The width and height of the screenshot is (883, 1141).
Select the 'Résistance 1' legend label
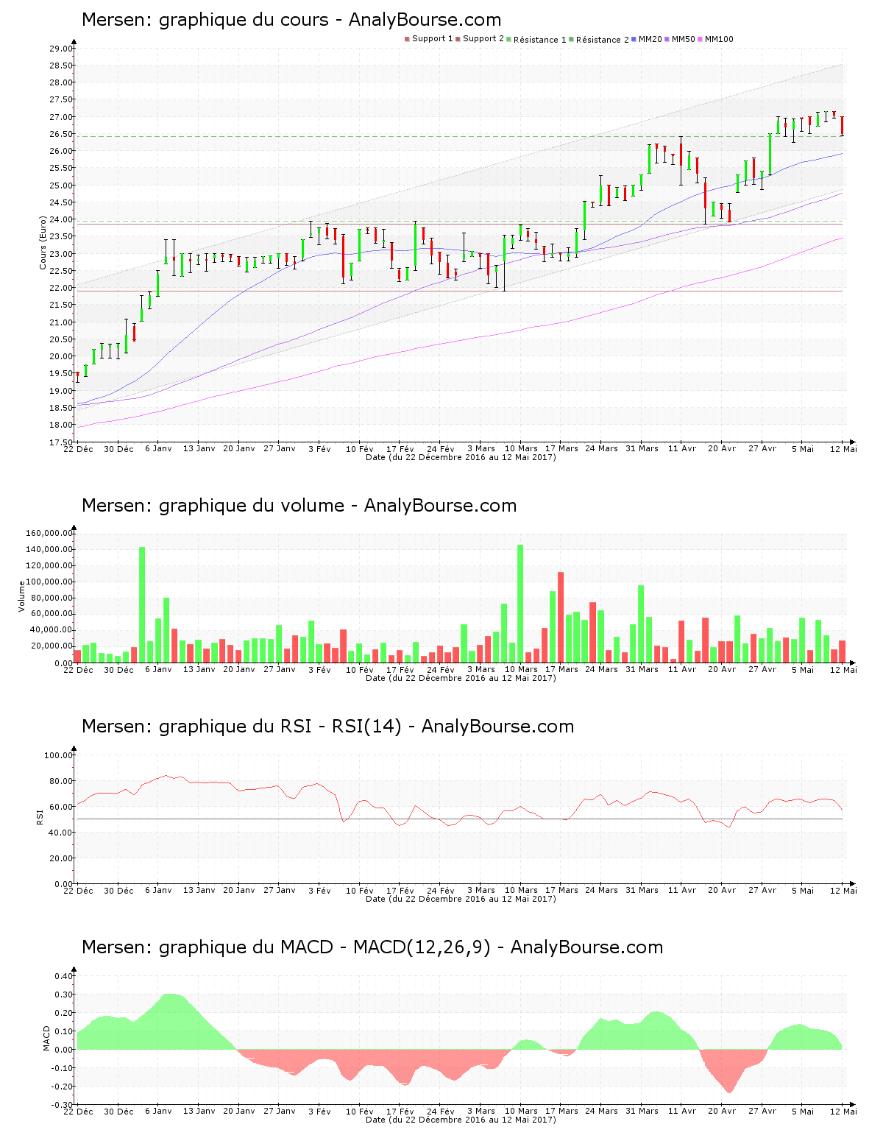pyautogui.click(x=540, y=40)
